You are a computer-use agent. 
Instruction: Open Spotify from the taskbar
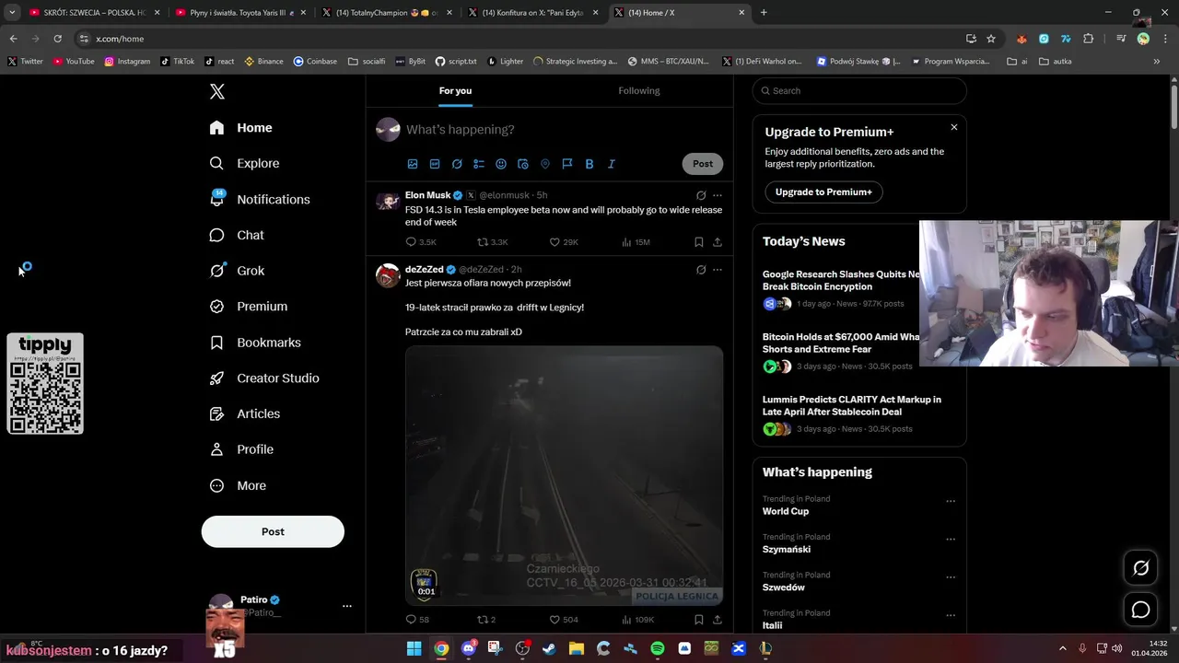658,648
